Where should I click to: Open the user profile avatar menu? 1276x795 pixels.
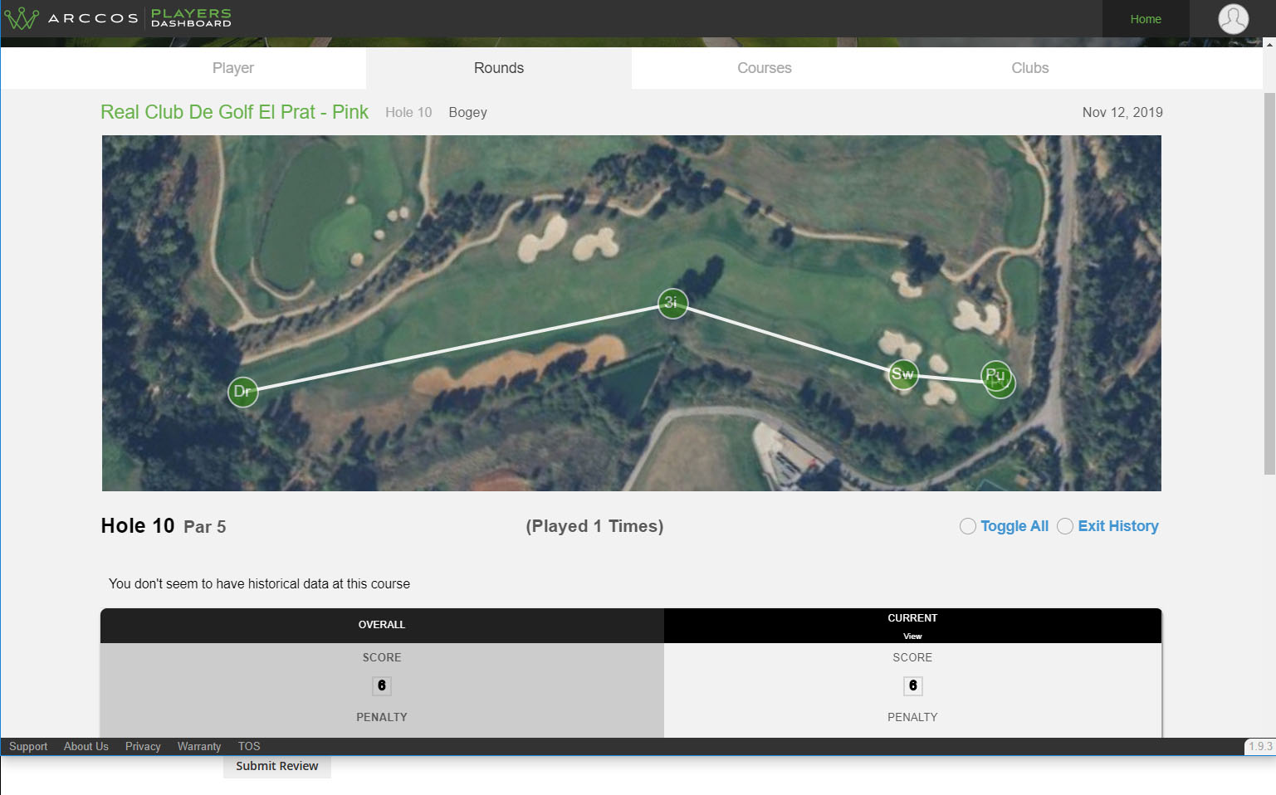point(1233,18)
